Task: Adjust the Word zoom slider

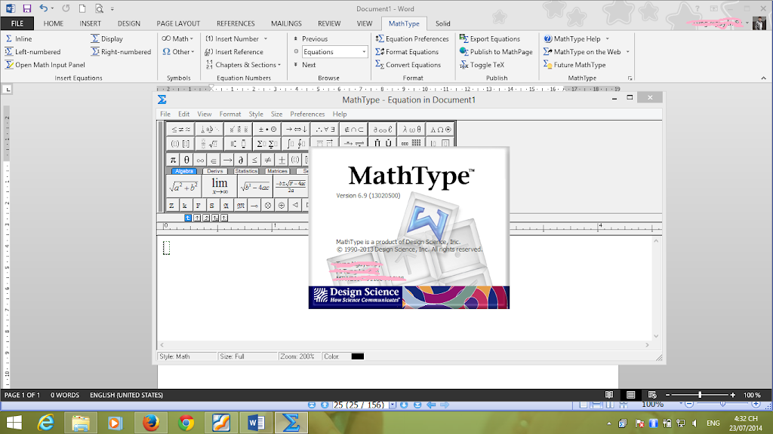Action: click(700, 395)
